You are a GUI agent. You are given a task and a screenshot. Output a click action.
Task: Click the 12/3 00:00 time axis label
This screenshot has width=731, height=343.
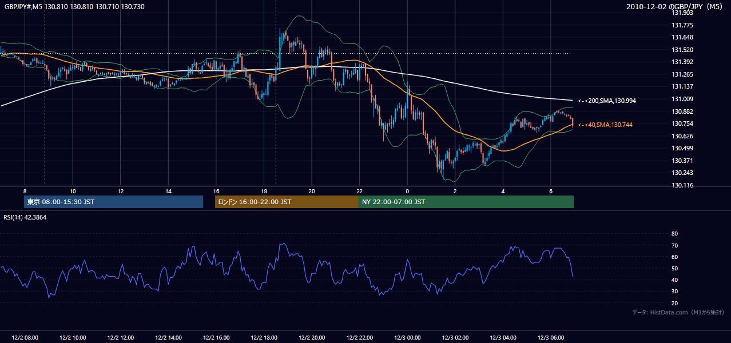[x=407, y=337]
